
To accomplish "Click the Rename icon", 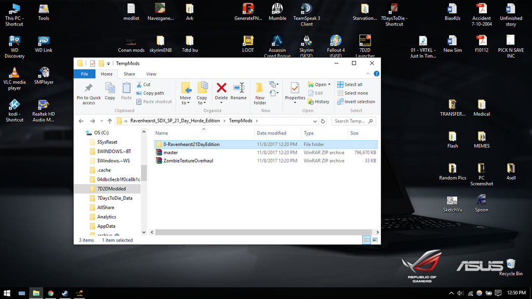I will click(238, 91).
